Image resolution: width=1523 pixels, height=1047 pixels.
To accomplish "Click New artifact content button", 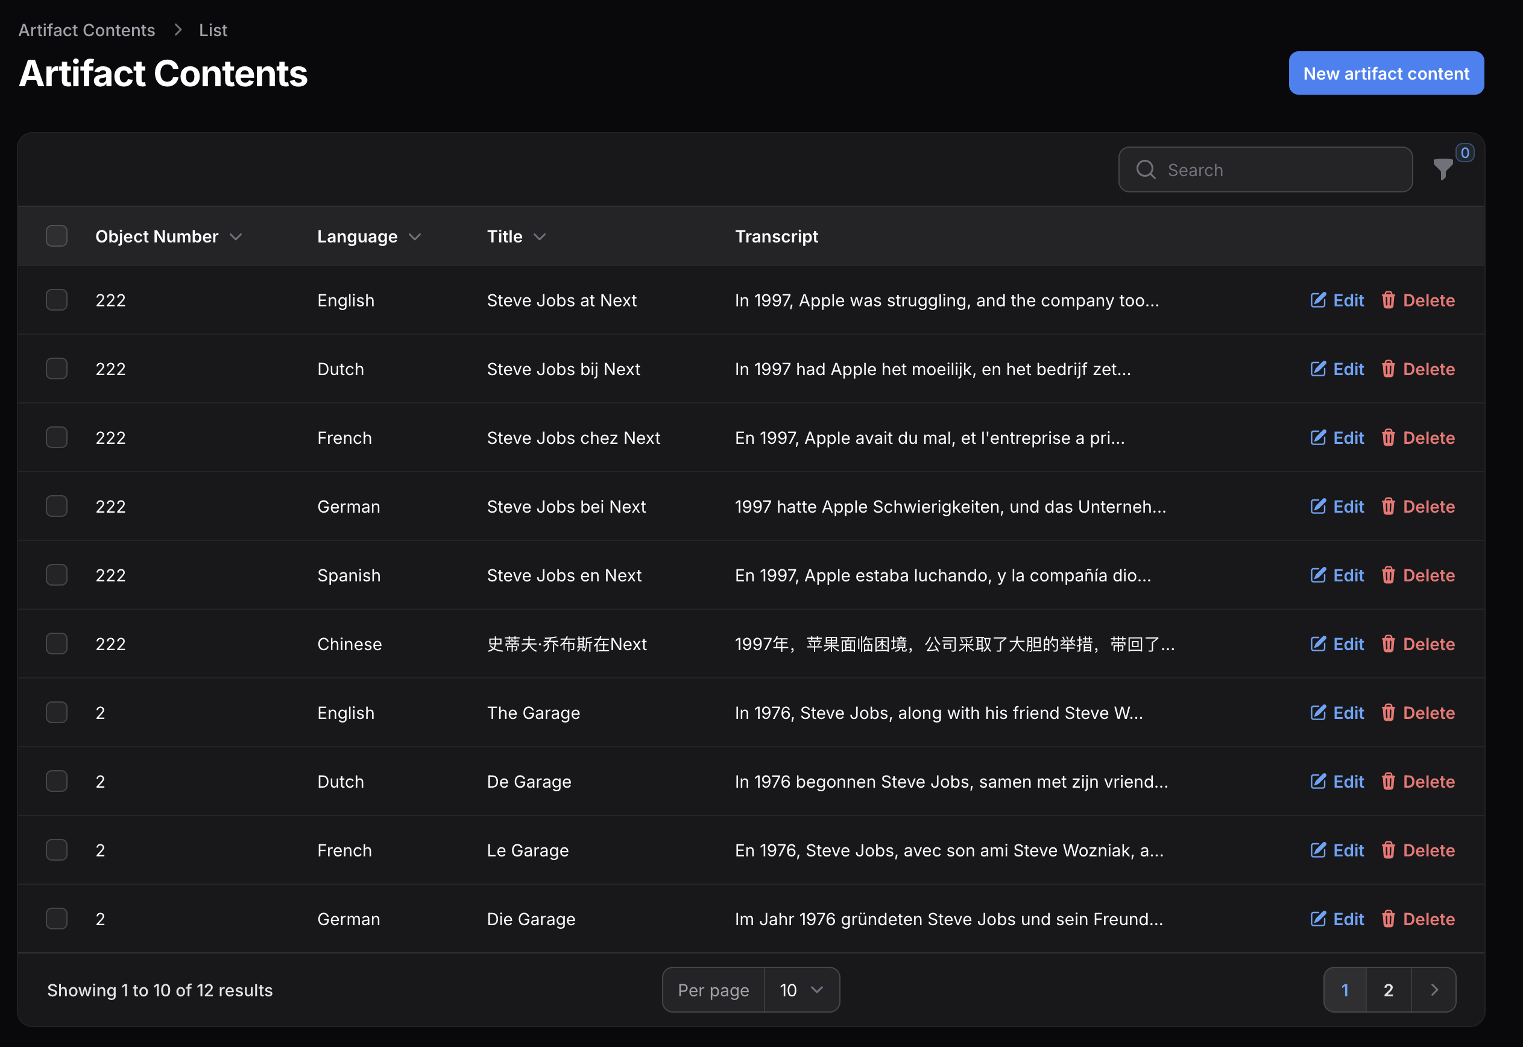I will (x=1386, y=74).
